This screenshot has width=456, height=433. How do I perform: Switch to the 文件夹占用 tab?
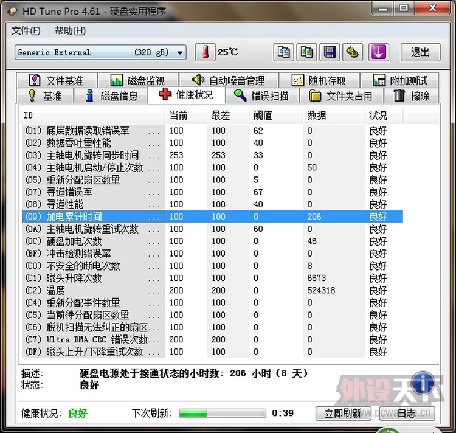(x=342, y=95)
